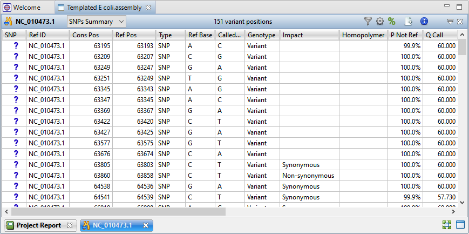Sort by the Impact column header

(310, 35)
